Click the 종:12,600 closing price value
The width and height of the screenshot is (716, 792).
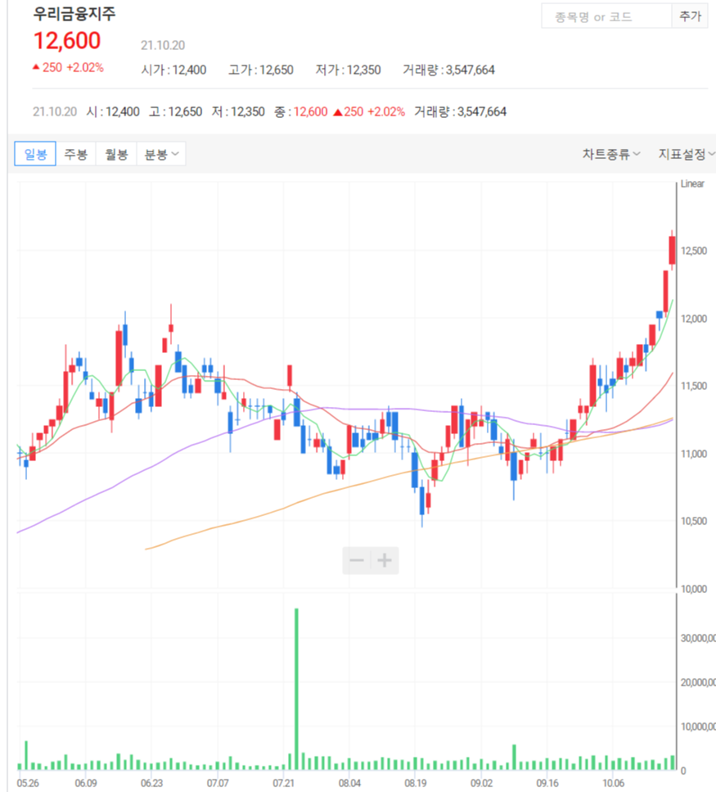click(301, 111)
